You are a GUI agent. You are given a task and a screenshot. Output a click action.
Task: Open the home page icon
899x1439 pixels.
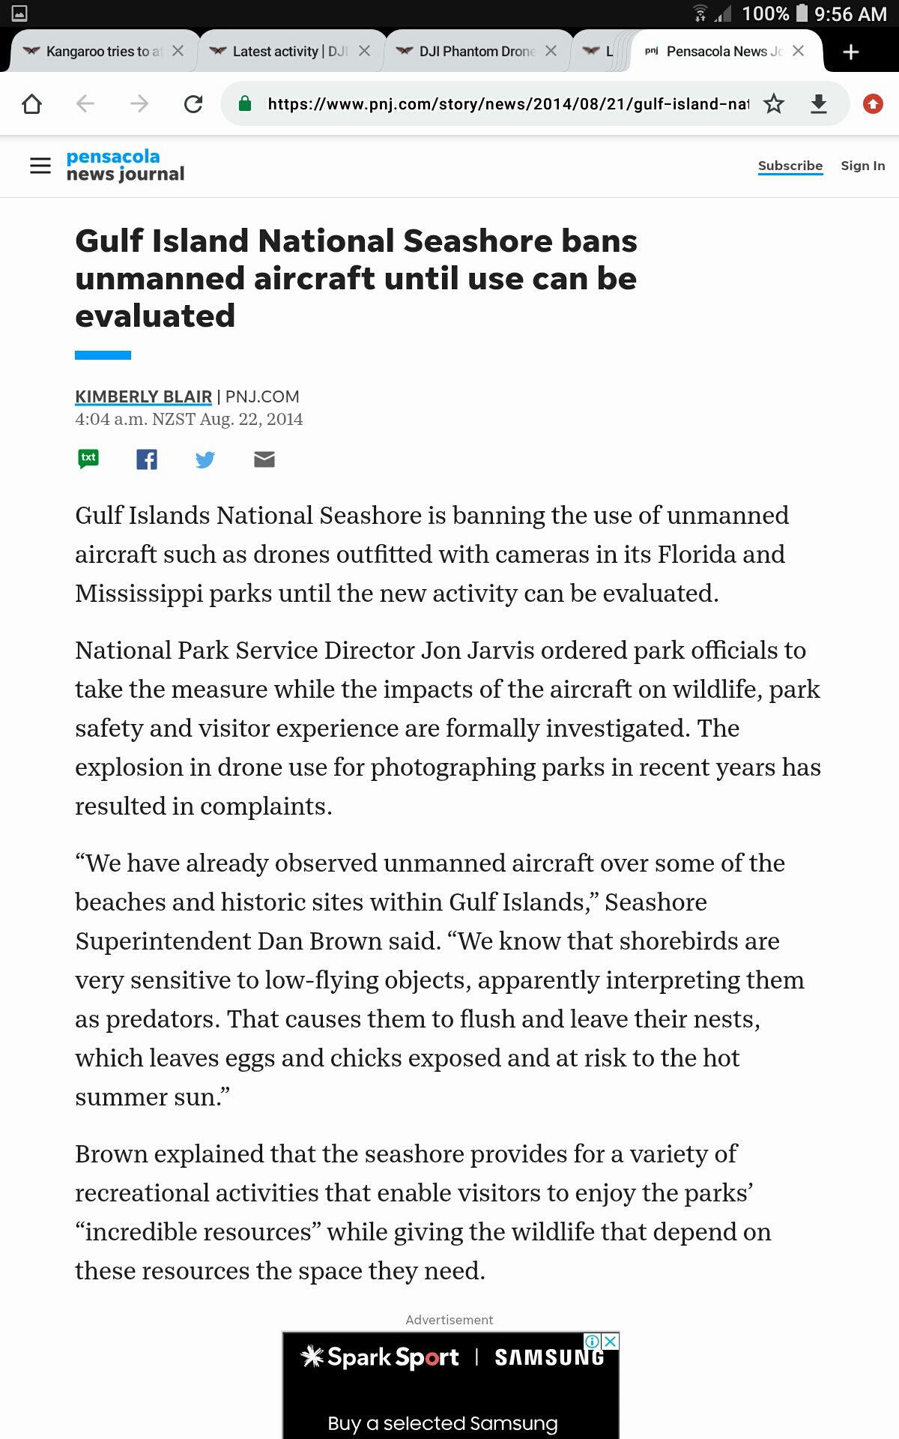pyautogui.click(x=31, y=103)
